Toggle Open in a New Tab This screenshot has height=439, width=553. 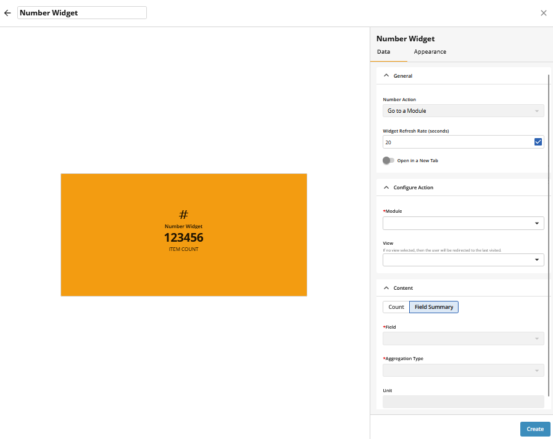(388, 161)
